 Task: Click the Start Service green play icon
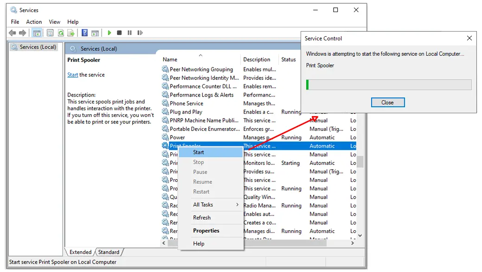[109, 33]
